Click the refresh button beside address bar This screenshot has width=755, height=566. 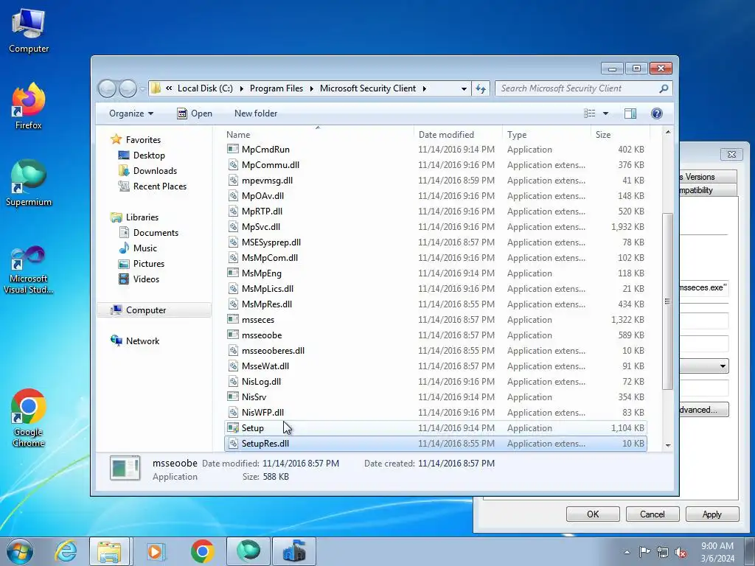click(481, 88)
